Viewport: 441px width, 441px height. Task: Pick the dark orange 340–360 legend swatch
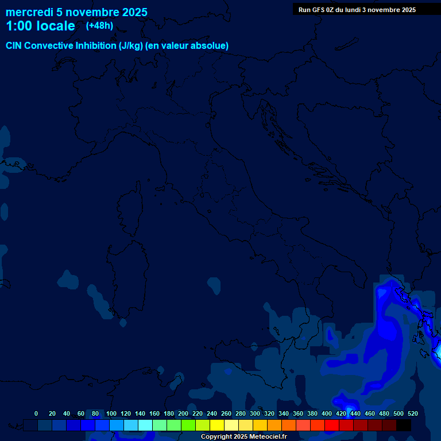point(289,425)
